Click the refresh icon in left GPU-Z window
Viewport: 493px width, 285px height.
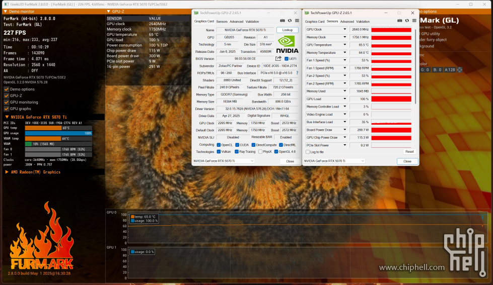click(290, 21)
